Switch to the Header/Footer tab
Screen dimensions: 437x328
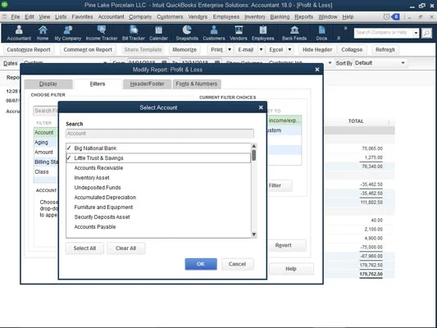point(147,84)
